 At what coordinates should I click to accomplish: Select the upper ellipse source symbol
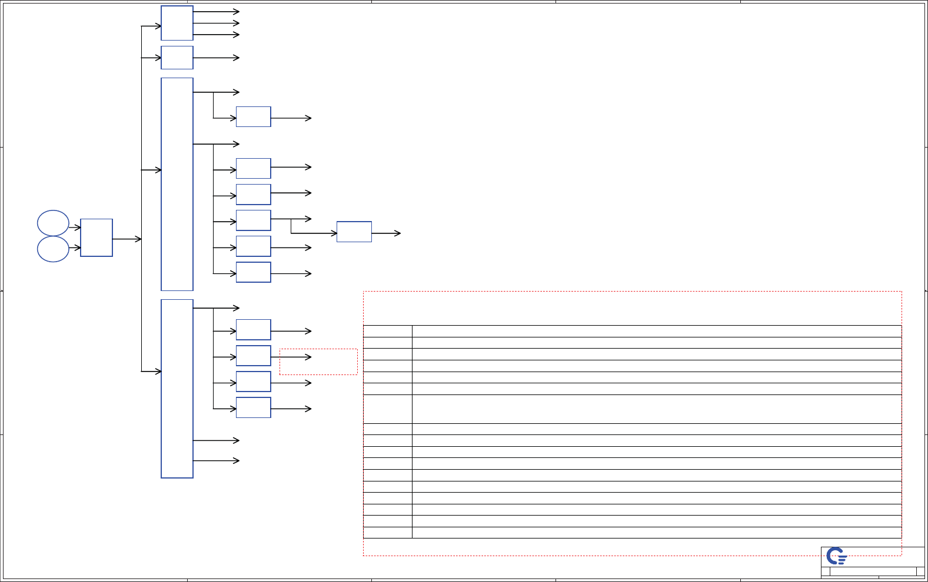pos(53,223)
